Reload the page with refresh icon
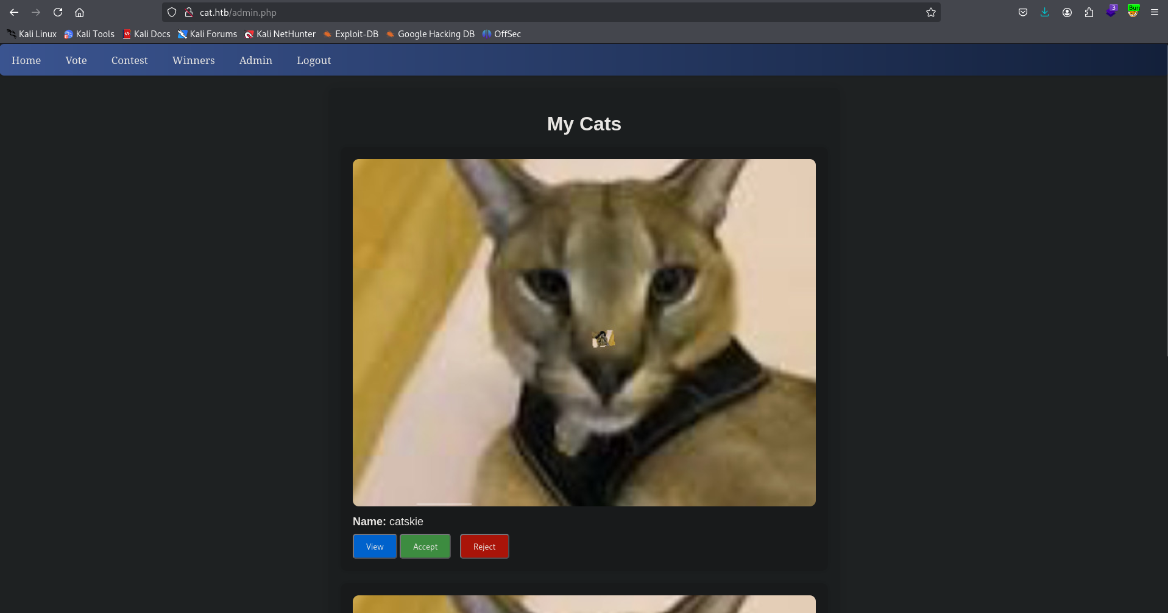 tap(58, 12)
